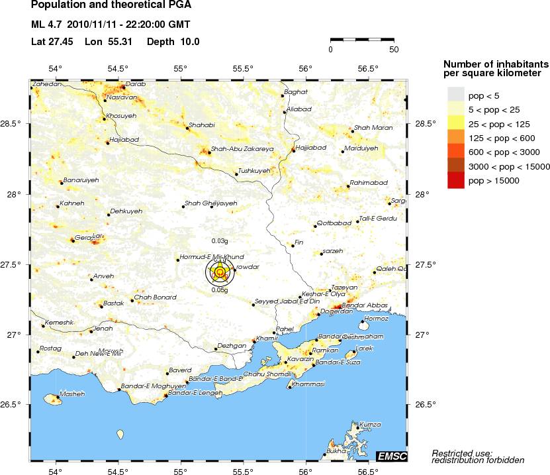Click the Bastak city marker

101,306
